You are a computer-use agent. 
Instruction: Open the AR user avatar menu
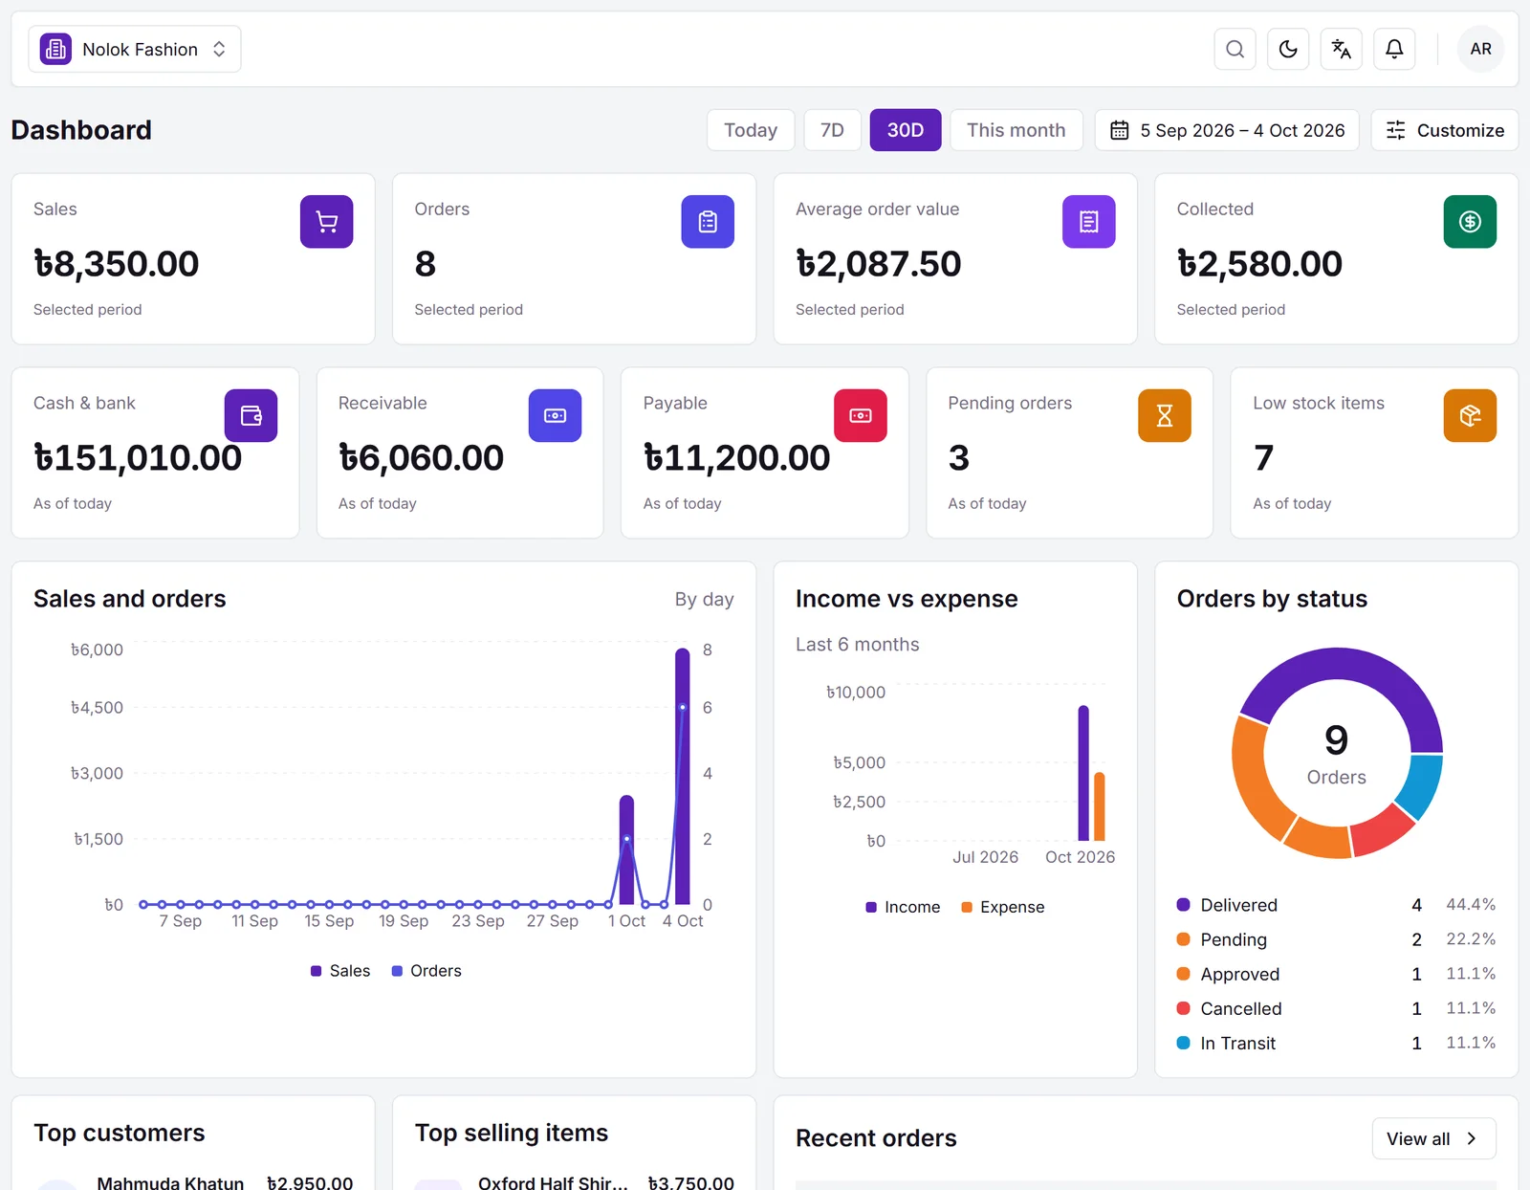1480,49
